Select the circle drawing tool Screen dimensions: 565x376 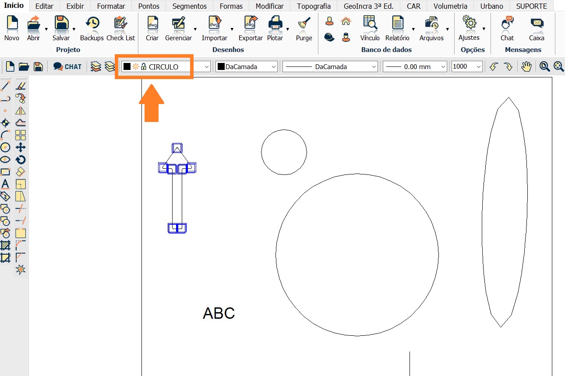click(x=5, y=147)
